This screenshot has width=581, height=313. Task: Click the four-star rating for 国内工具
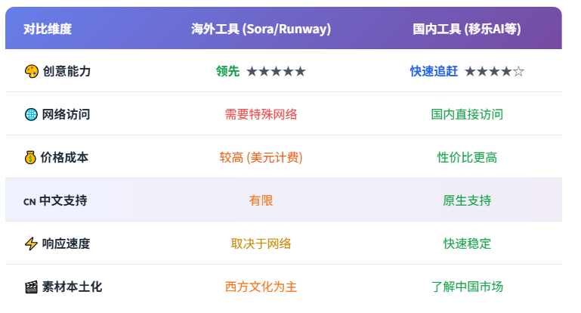pos(494,71)
